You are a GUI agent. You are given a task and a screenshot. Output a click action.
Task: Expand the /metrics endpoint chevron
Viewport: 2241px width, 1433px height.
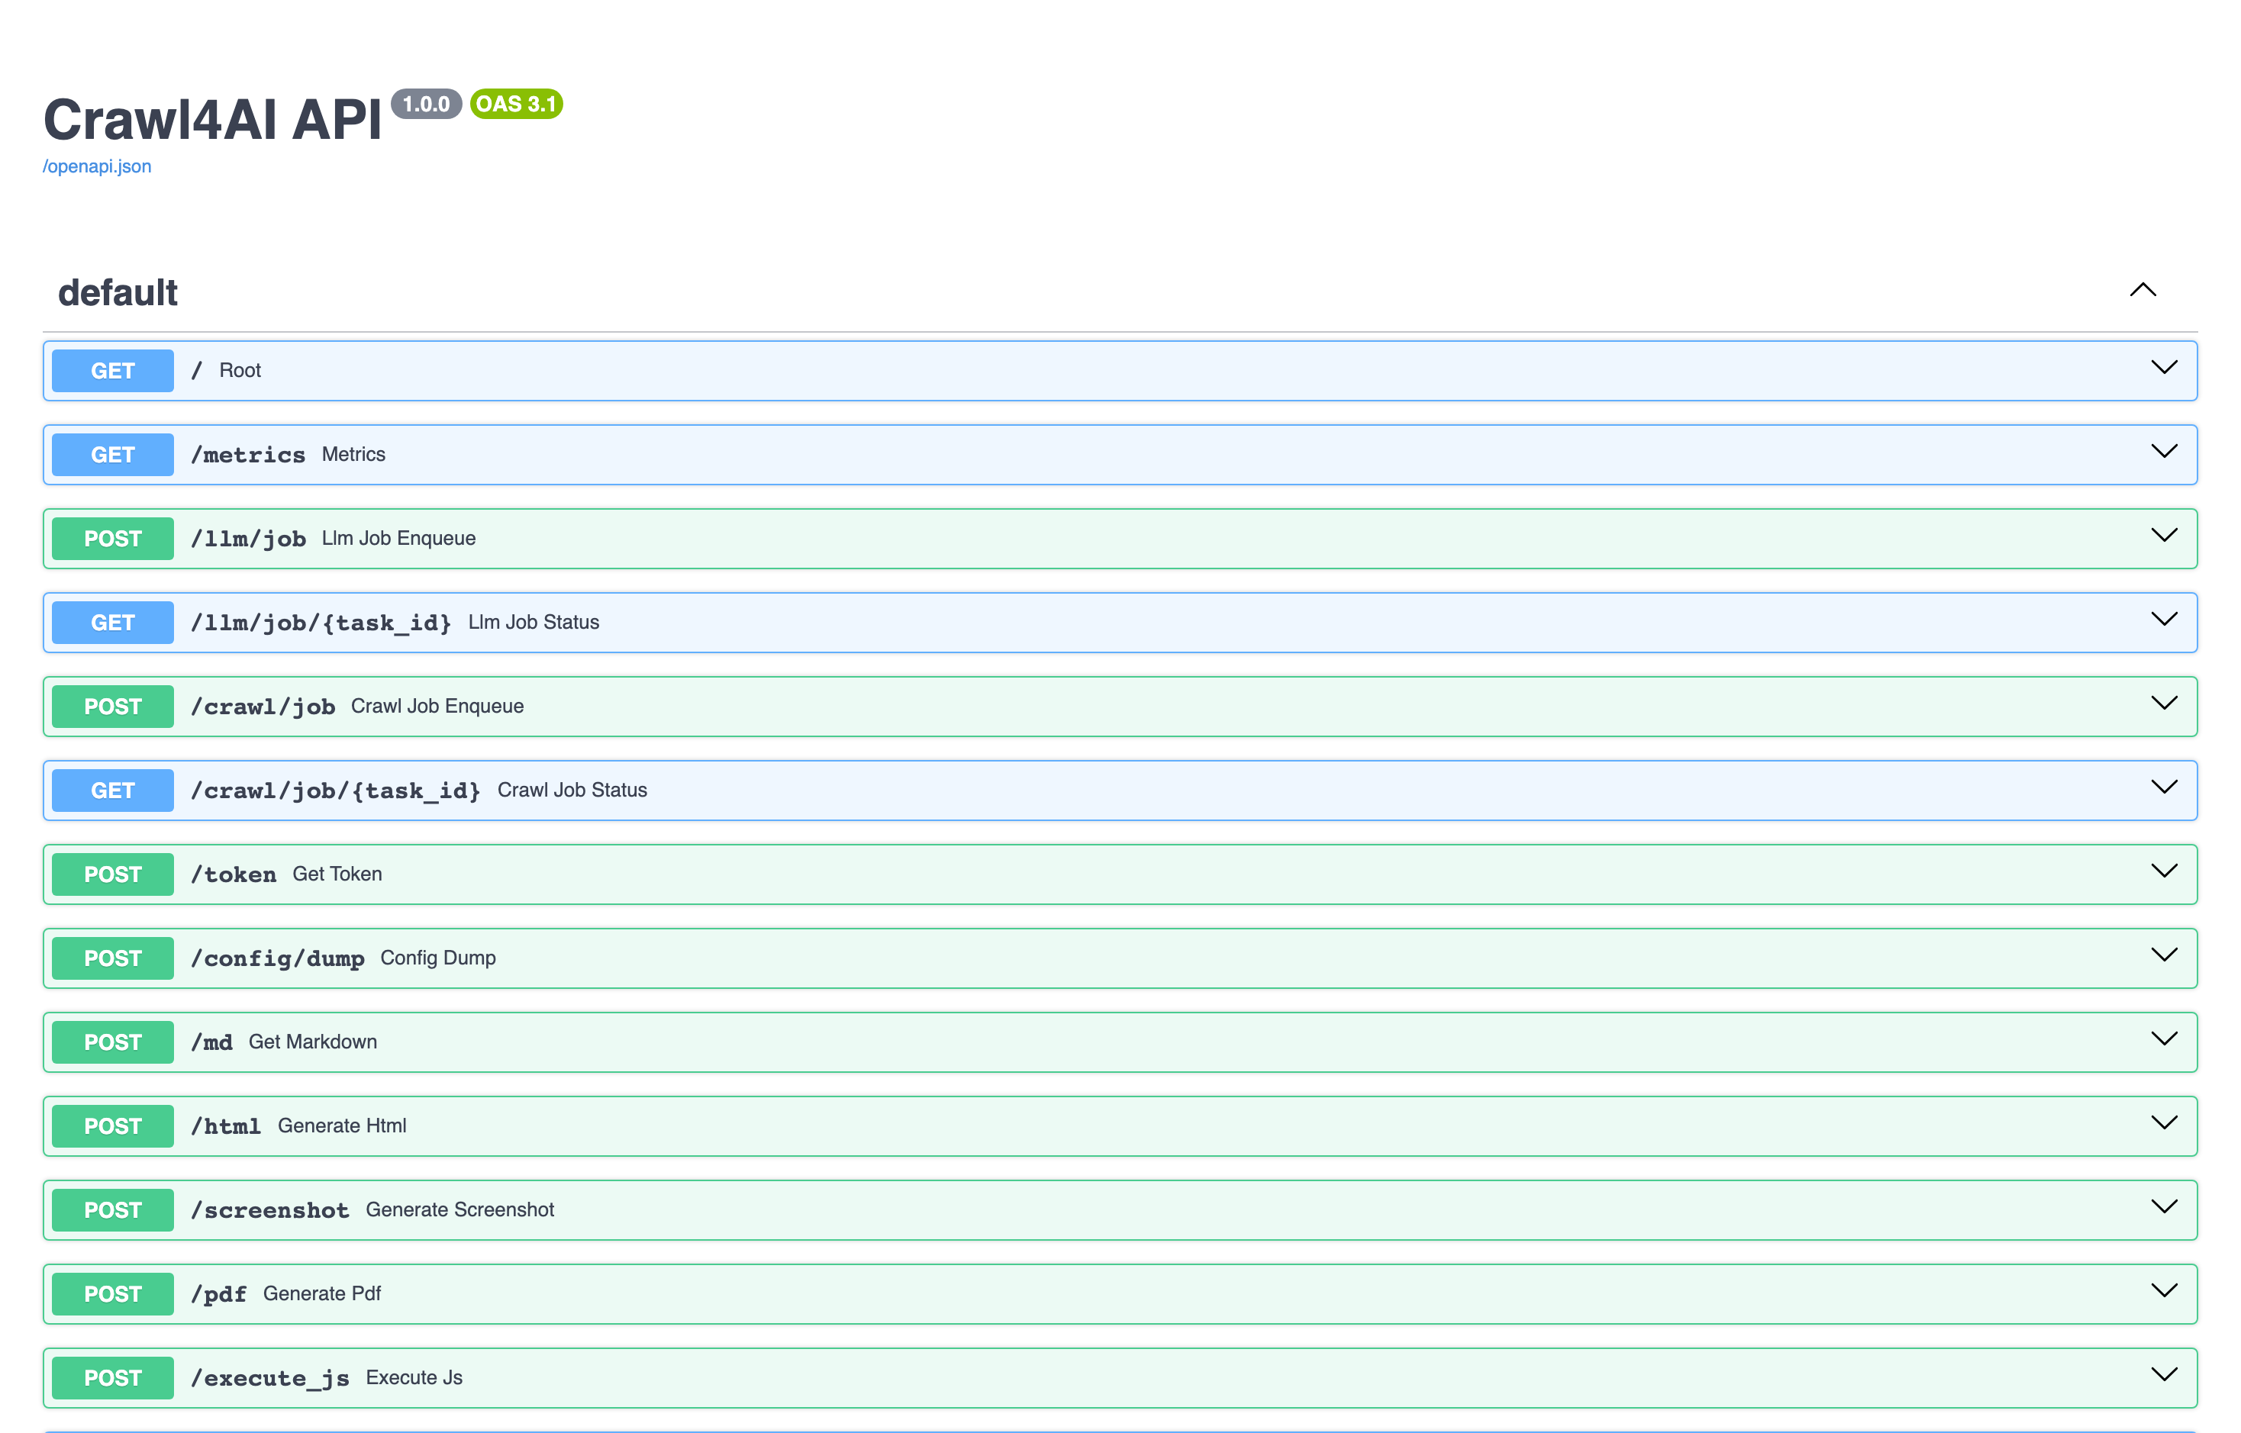click(2164, 451)
